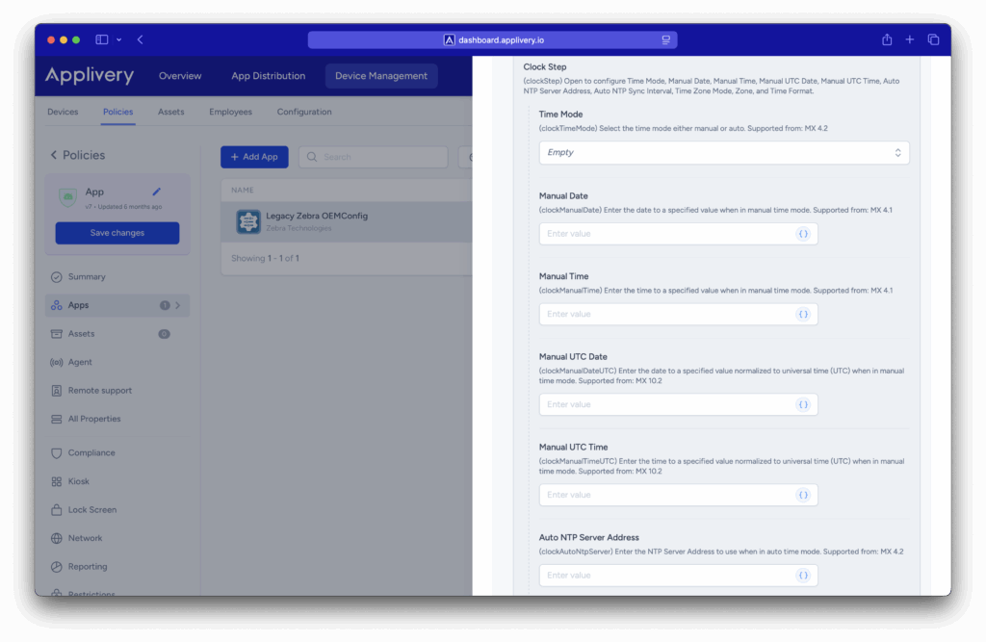The image size is (986, 642).
Task: Switch to the Assets tab
Action: (x=170, y=112)
